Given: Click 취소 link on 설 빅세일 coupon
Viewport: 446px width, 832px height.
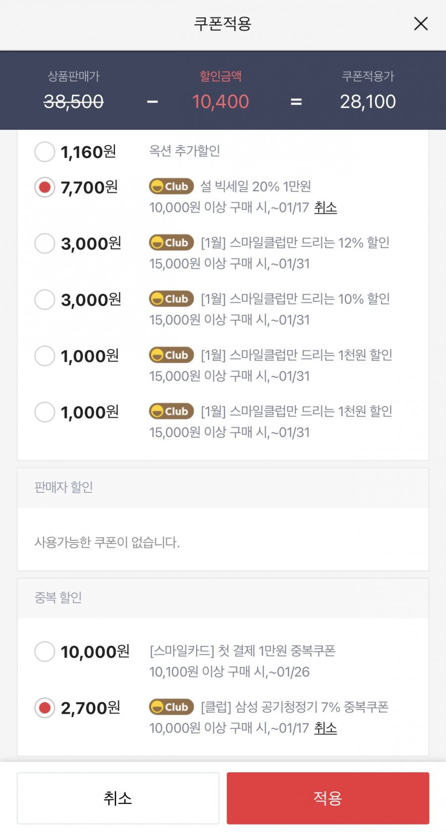Looking at the screenshot, I should pyautogui.click(x=326, y=207).
